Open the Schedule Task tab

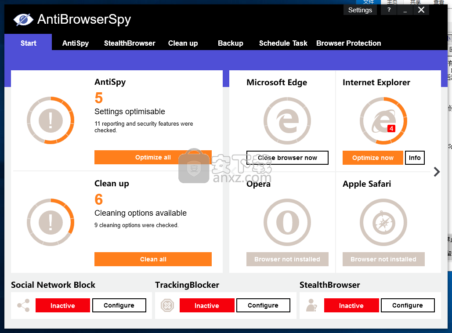pyautogui.click(x=283, y=43)
